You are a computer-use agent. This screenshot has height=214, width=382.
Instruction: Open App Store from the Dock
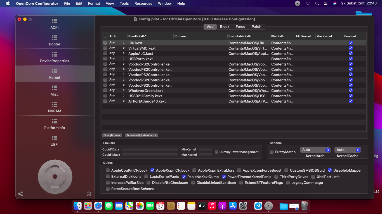[233, 206]
